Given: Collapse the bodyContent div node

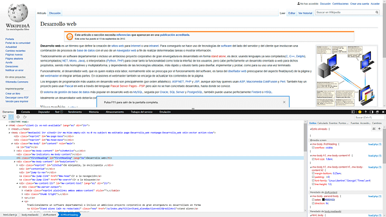Looking at the screenshot, I should point(14,162).
